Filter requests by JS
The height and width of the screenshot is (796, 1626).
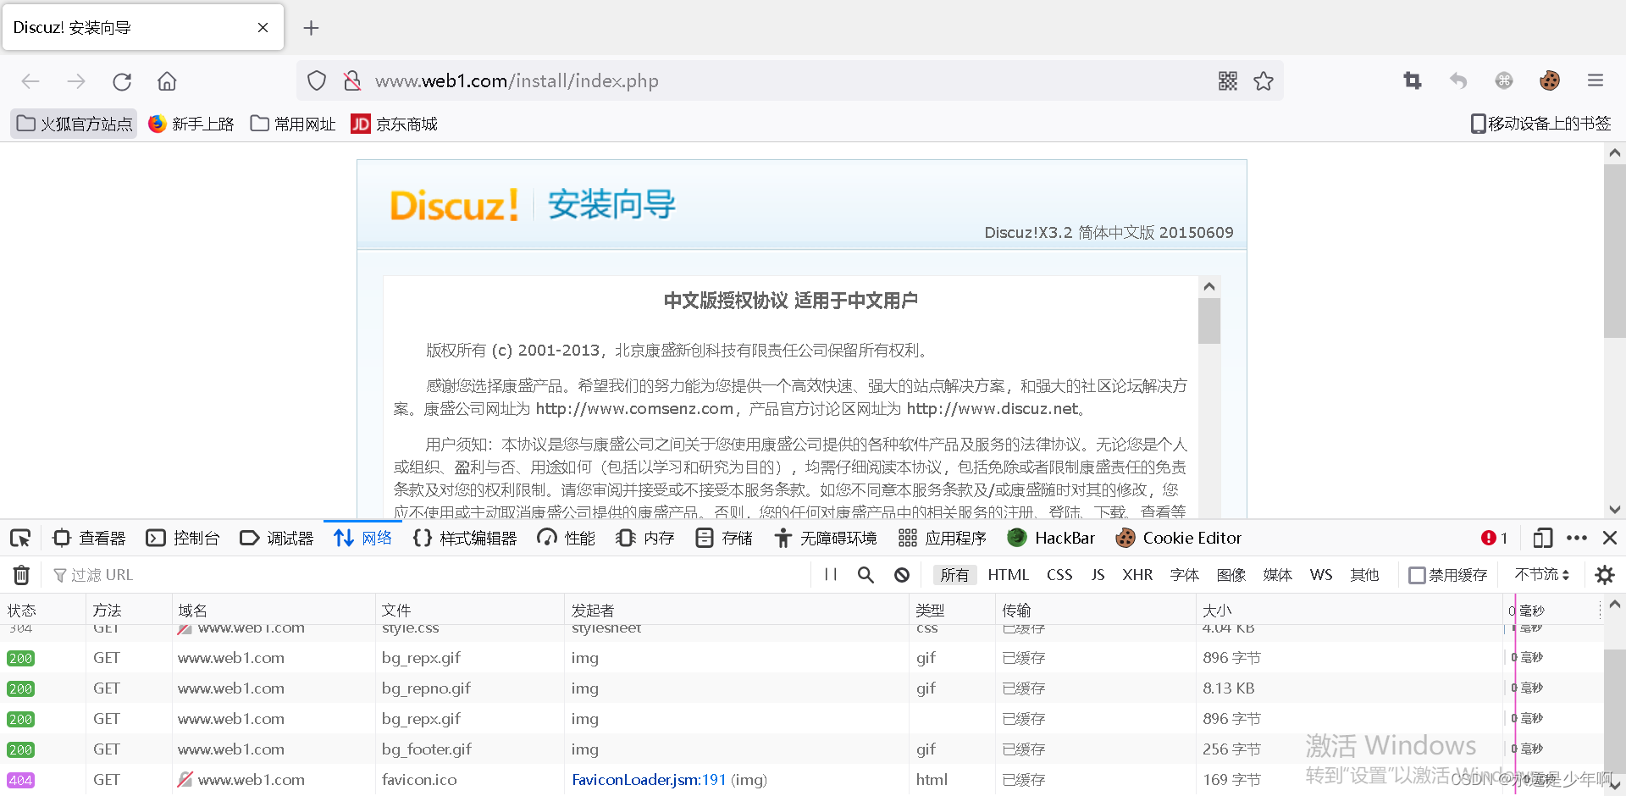[1098, 575]
